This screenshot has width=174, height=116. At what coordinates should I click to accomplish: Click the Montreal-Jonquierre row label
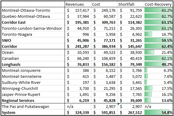(x=21, y=70)
